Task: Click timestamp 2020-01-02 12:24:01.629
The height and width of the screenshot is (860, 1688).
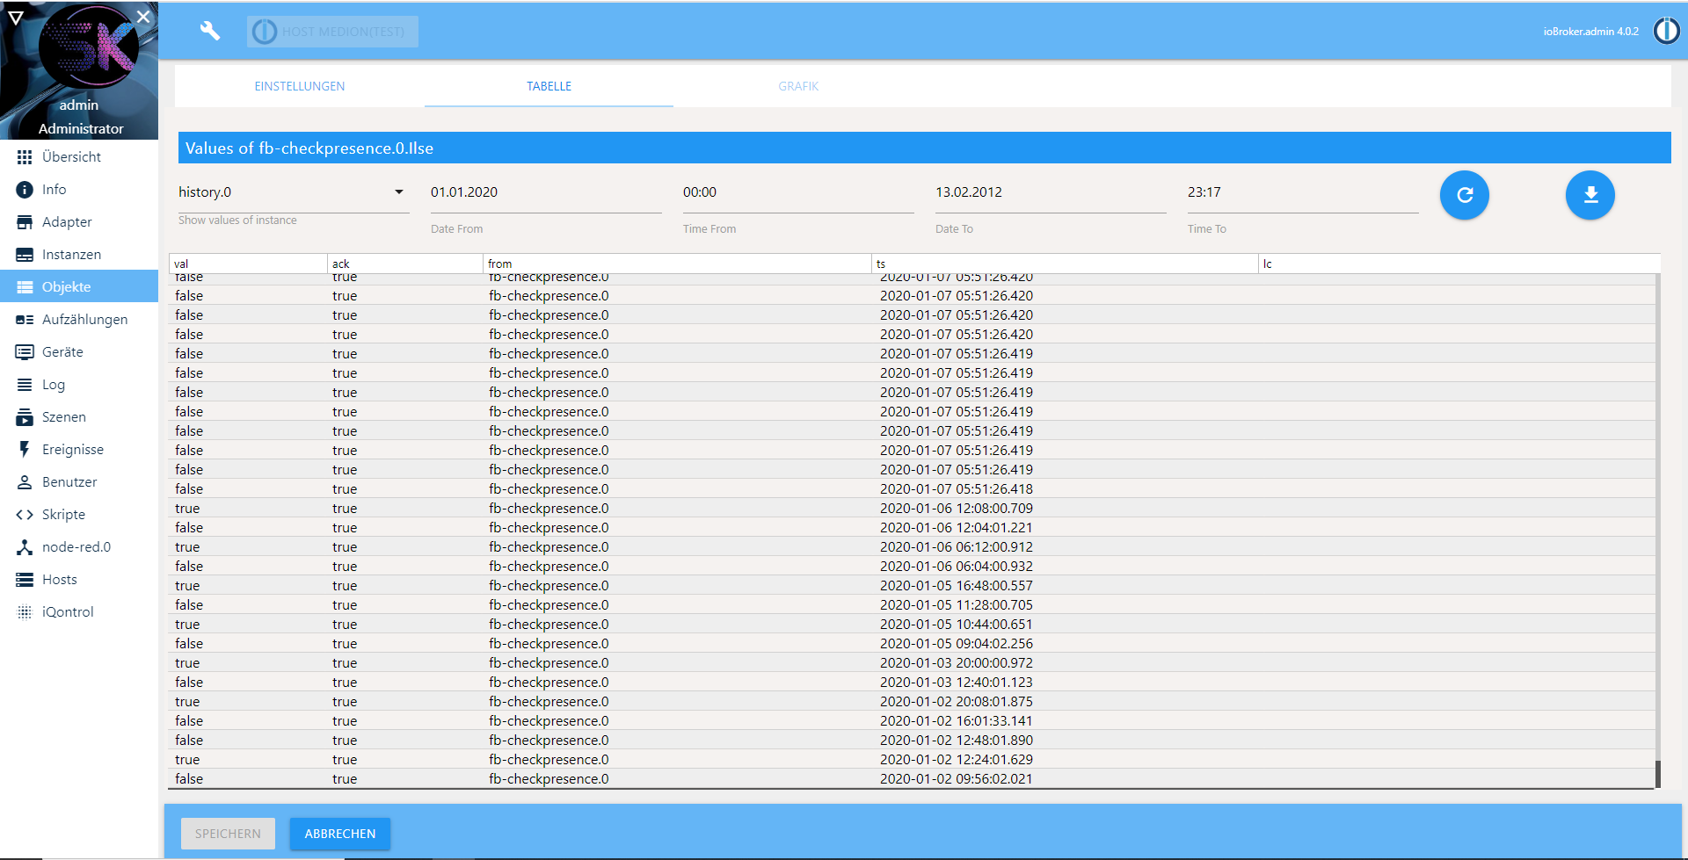Action: point(957,760)
